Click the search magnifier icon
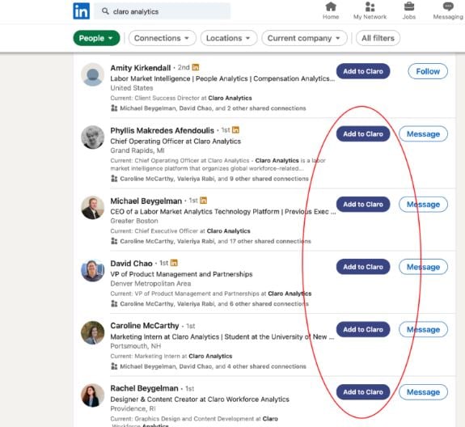The height and width of the screenshot is (427, 465). 105,11
